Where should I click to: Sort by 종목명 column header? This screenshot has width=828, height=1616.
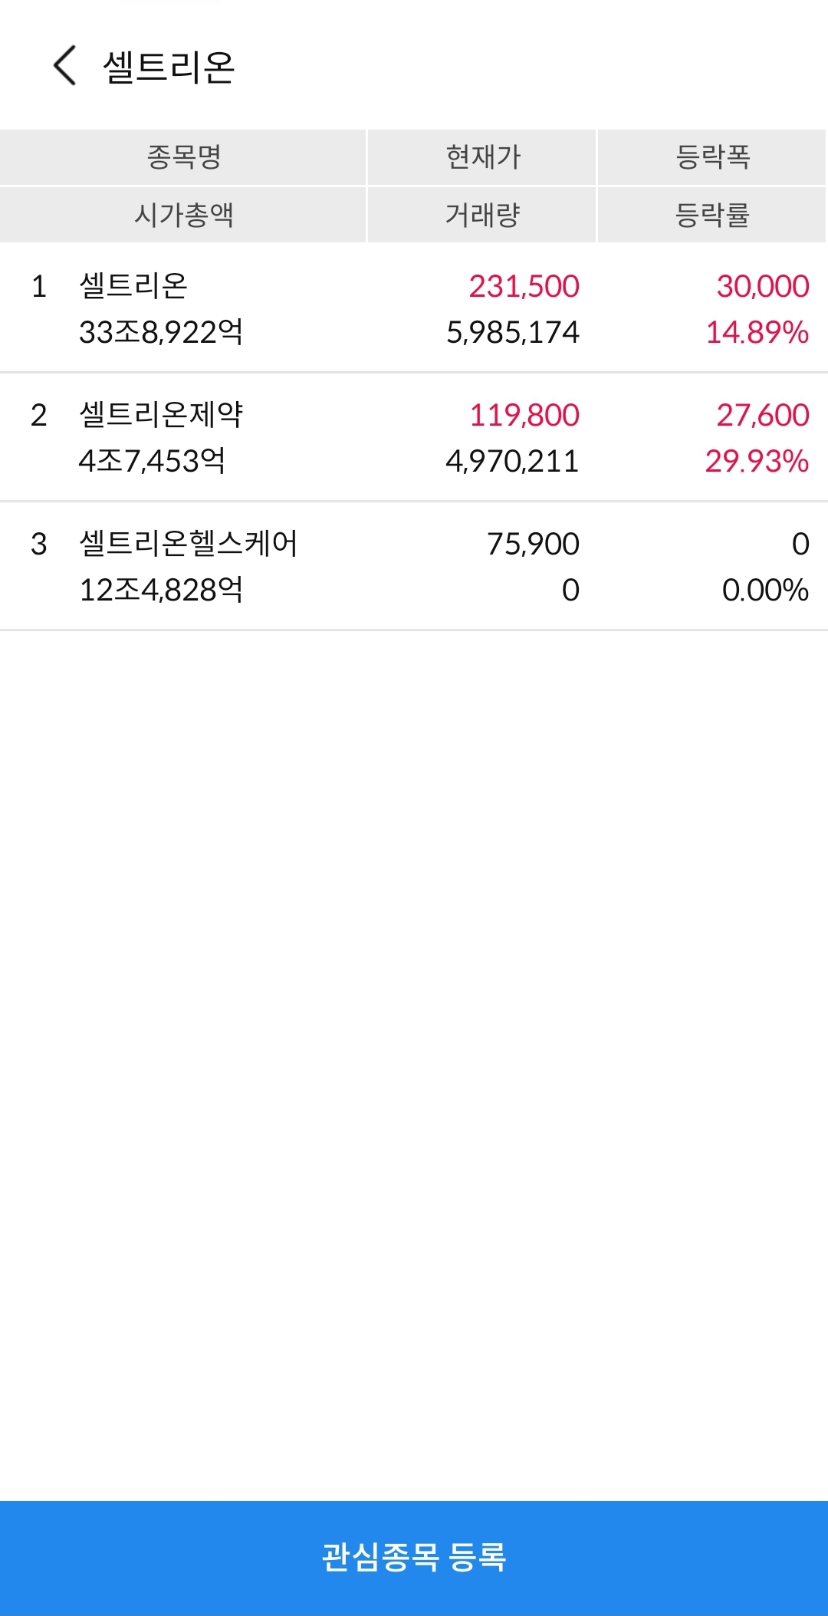pos(183,157)
